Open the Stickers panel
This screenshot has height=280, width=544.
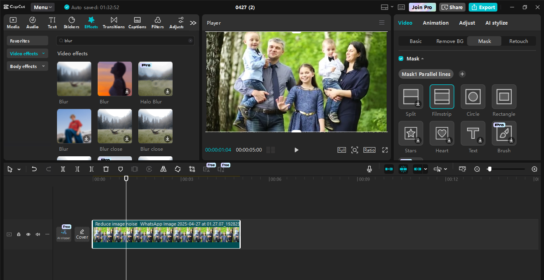click(71, 22)
